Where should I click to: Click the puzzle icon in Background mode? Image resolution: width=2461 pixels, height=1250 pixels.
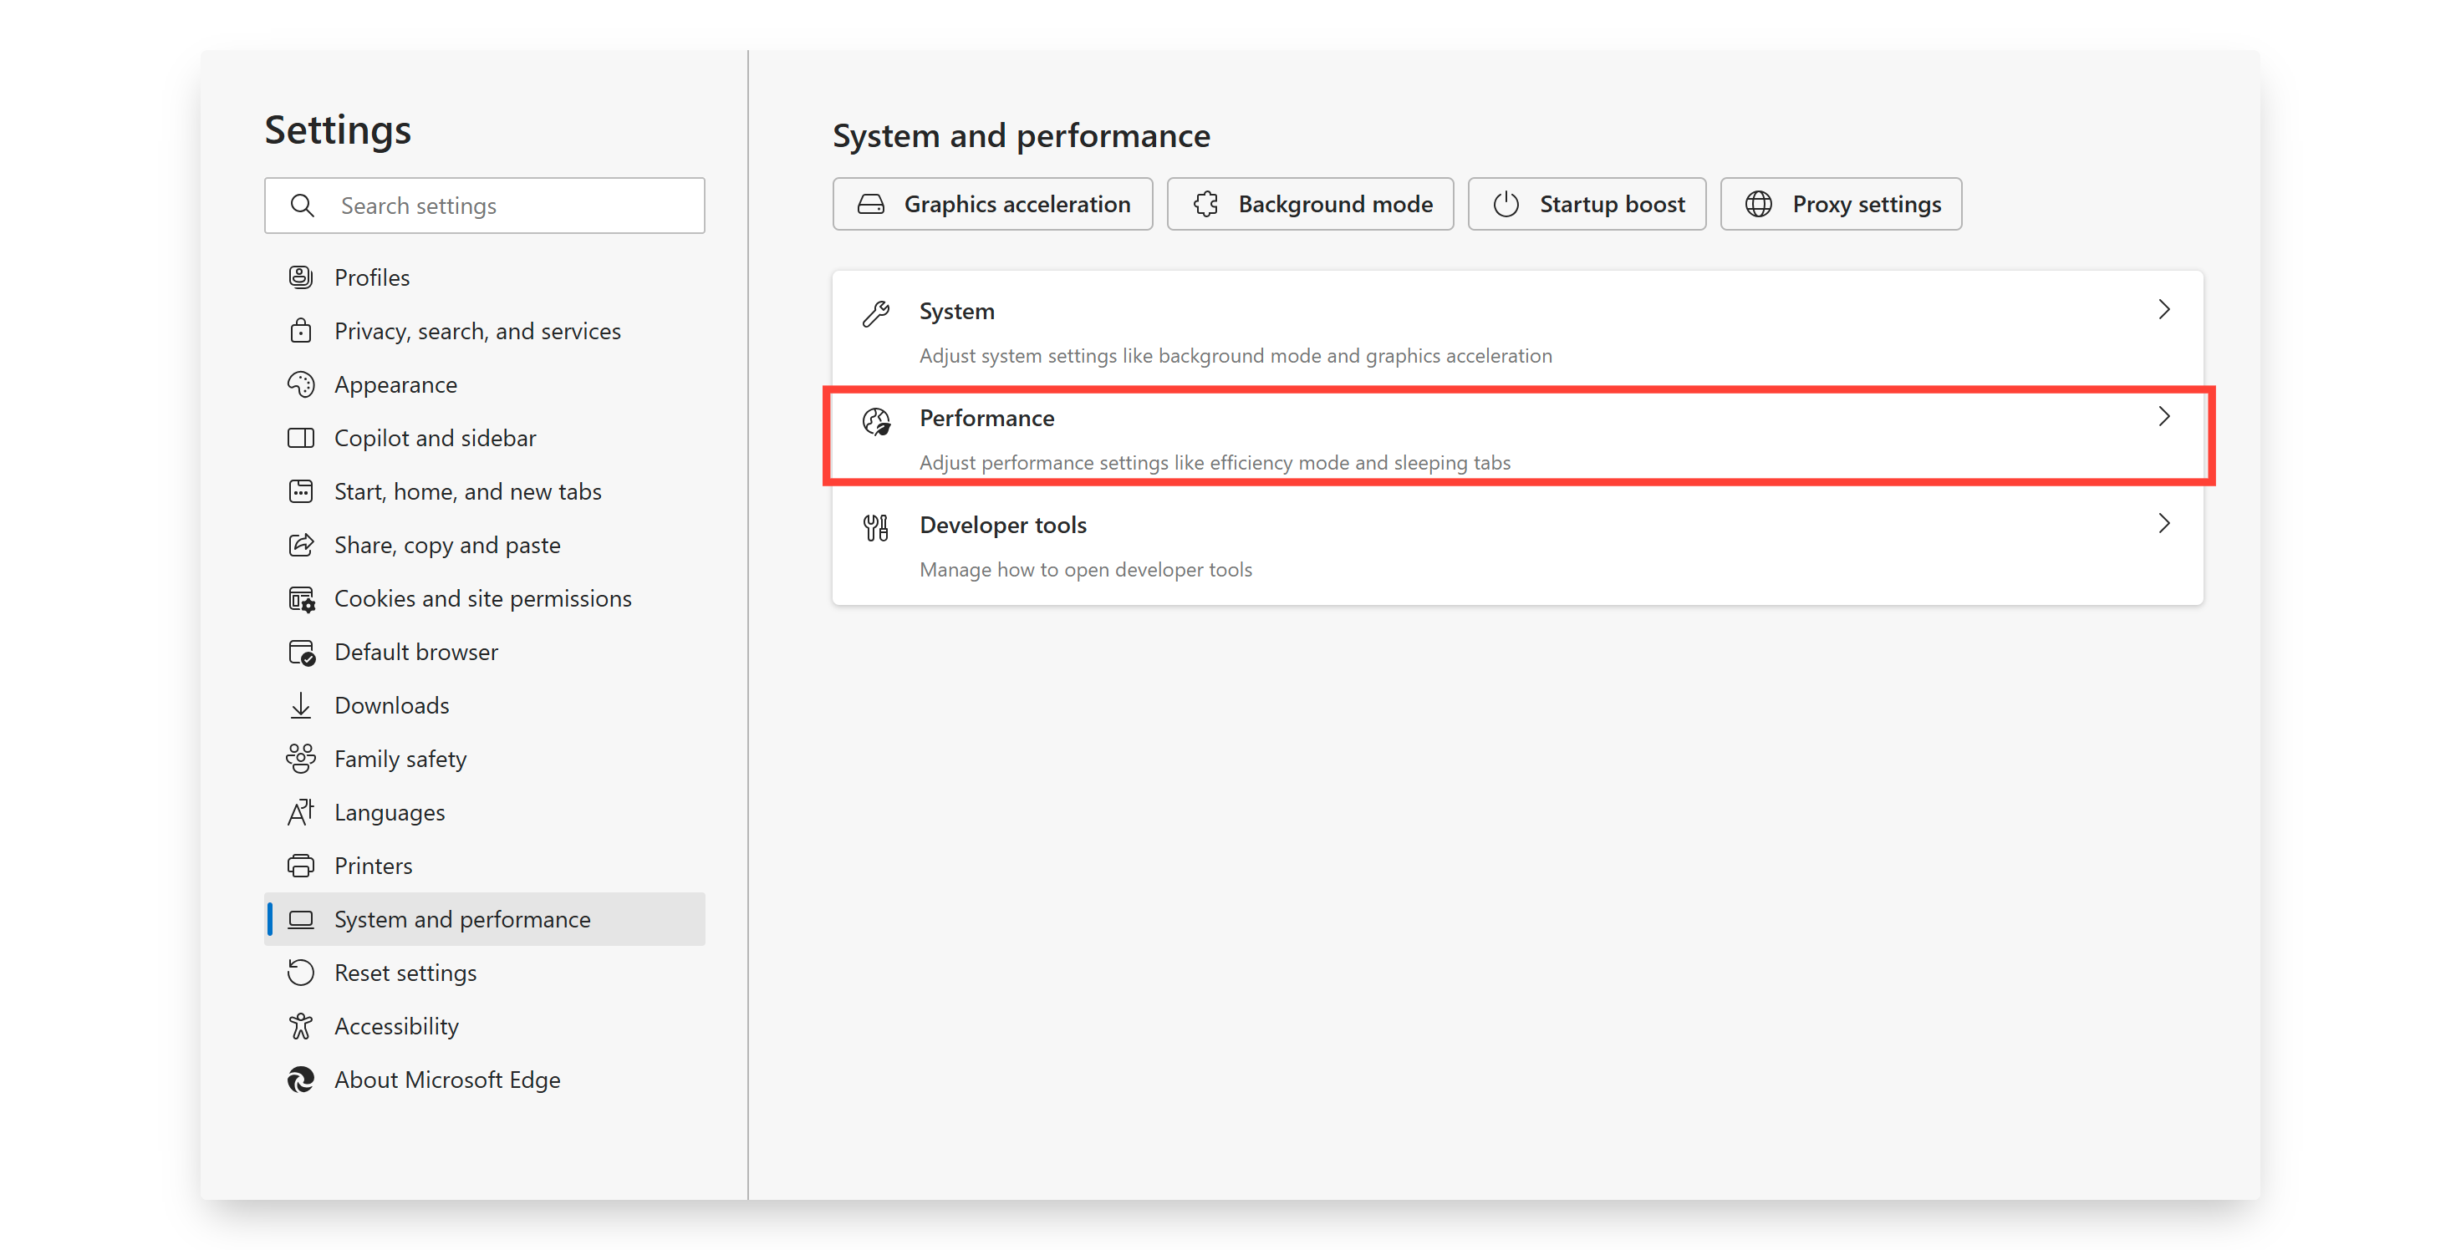(x=1205, y=205)
